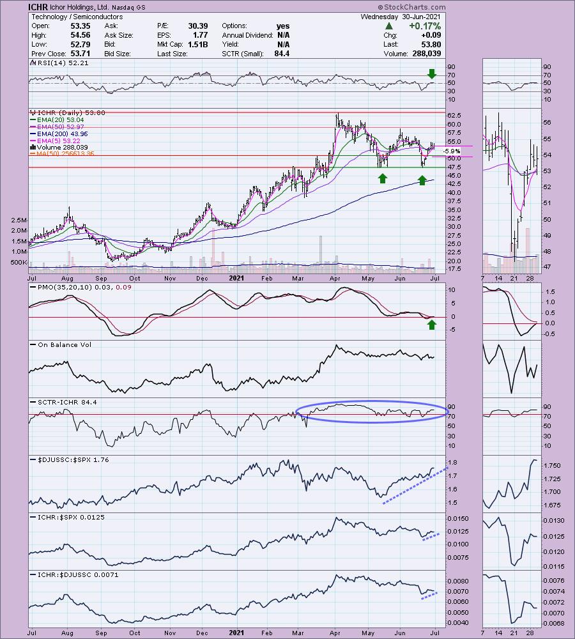The image size is (575, 639).
Task: Click the Wednesday 30-Jun-2021 date text
Action: click(x=401, y=17)
